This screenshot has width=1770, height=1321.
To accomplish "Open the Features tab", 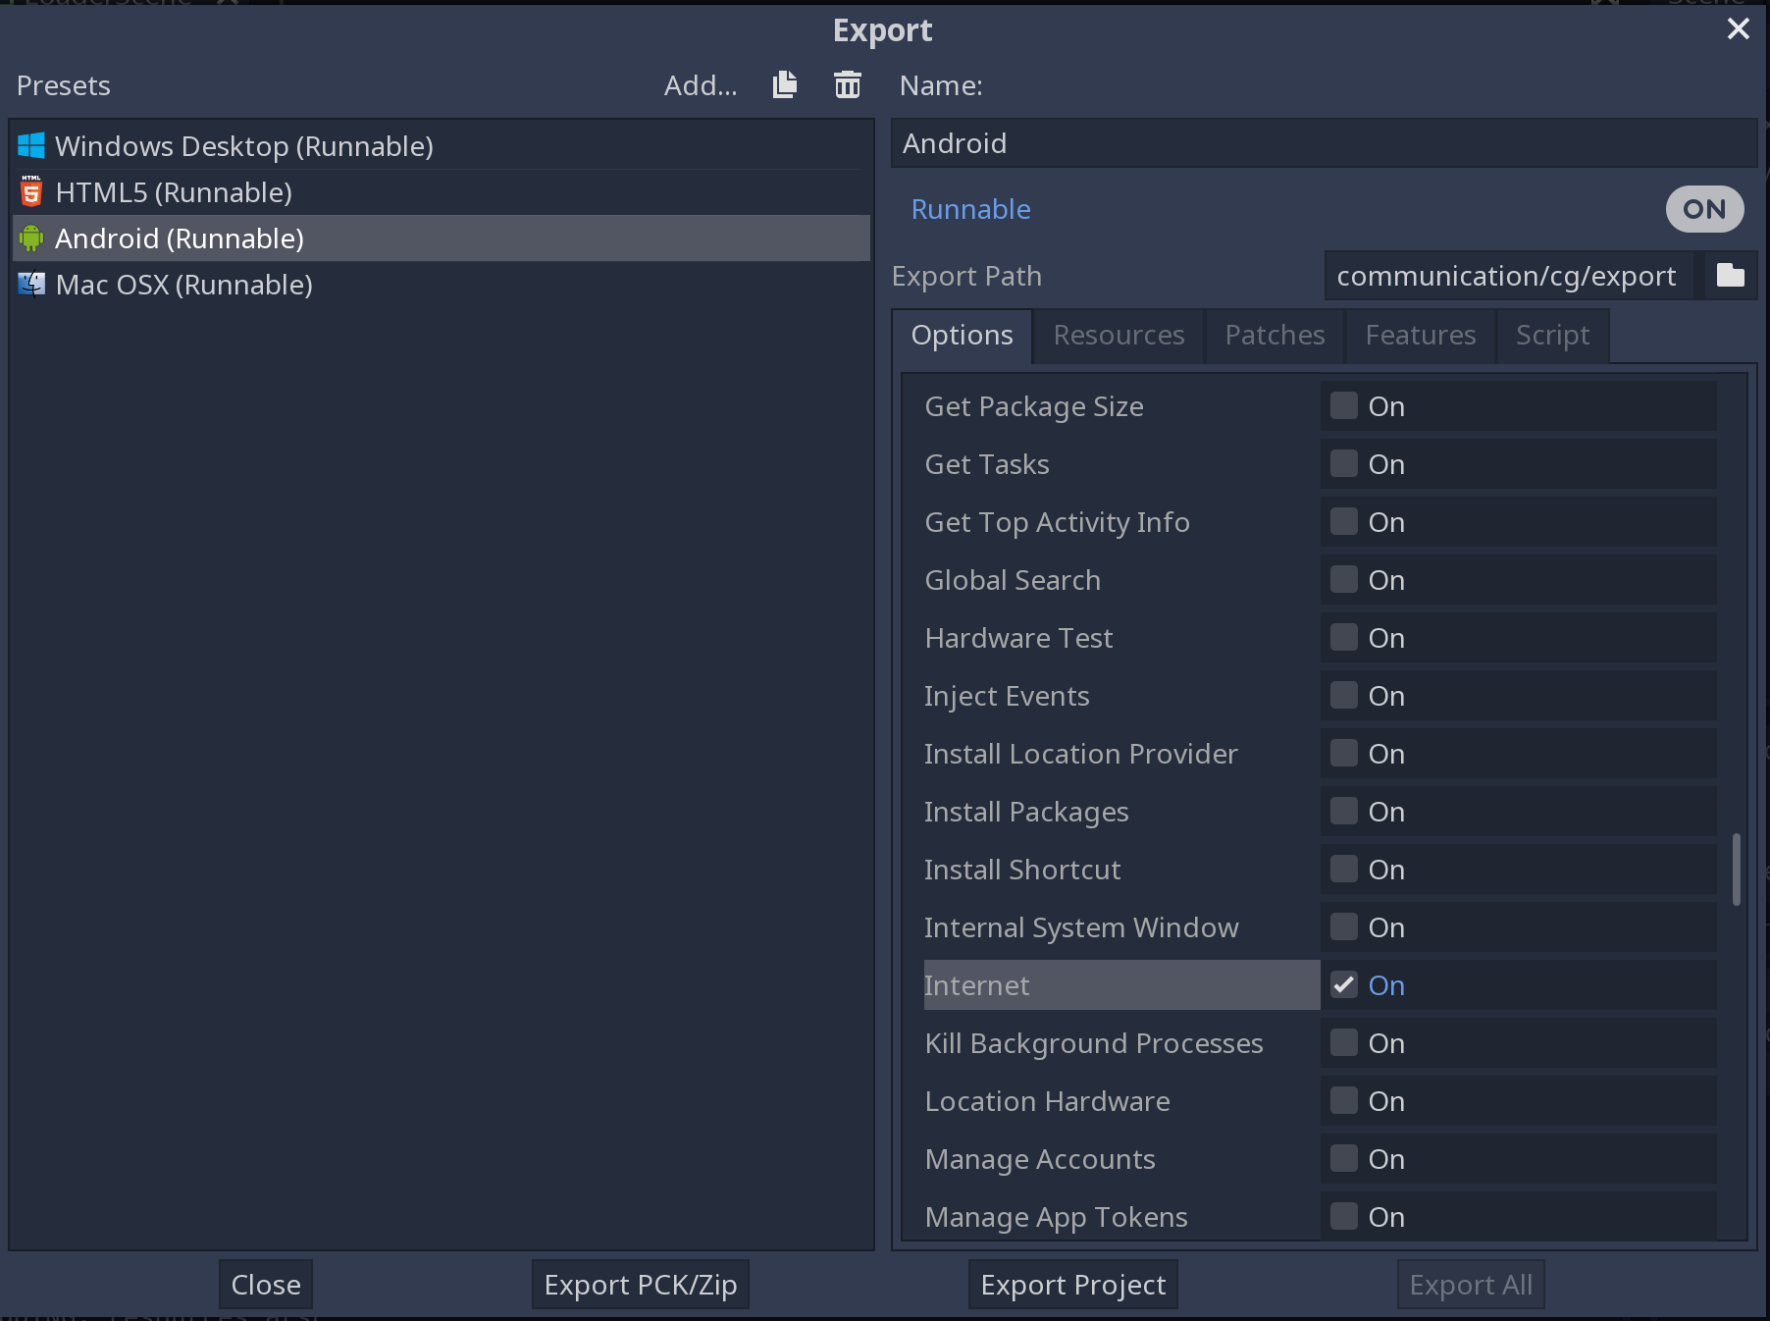I will click(1420, 336).
